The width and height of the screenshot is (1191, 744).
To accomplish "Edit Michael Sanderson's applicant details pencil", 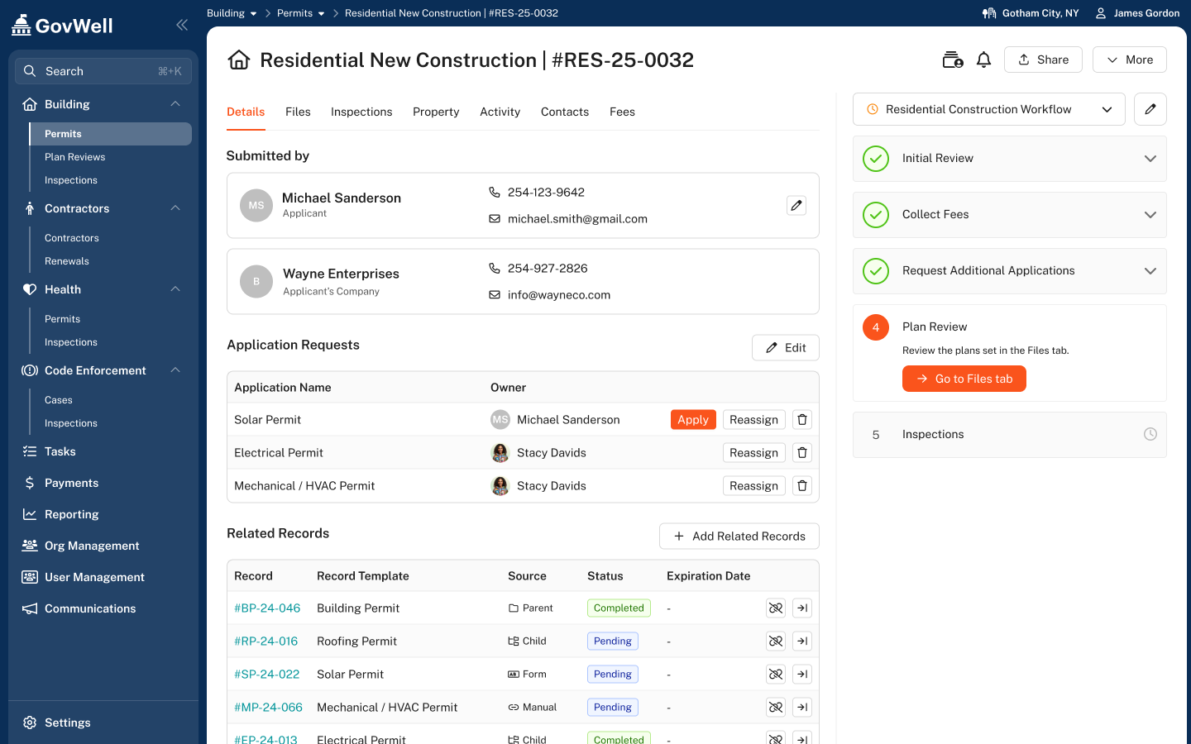I will (796, 206).
